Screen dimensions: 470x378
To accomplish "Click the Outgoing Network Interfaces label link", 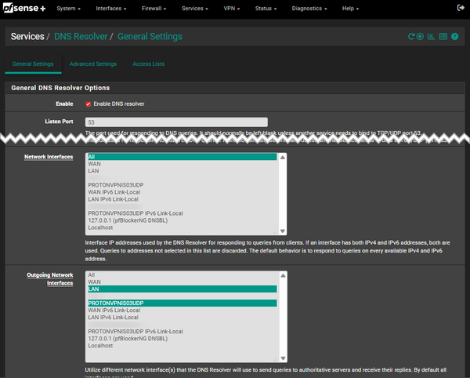I will tap(50, 279).
